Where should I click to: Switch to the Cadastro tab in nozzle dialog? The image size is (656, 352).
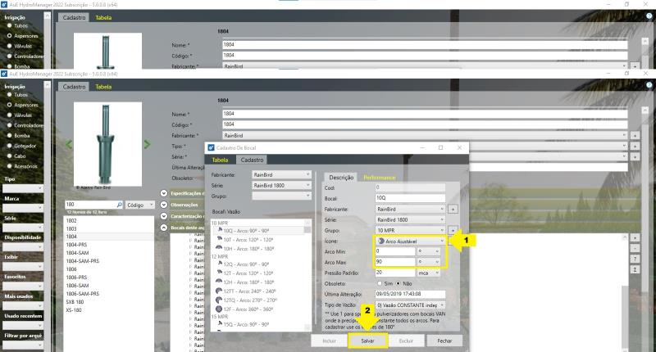point(252,160)
